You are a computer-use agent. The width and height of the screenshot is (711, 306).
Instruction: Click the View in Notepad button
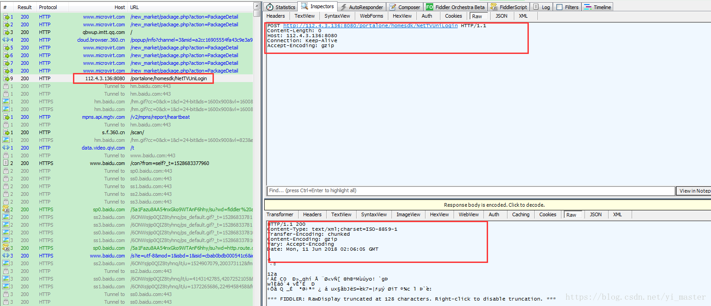click(694, 191)
